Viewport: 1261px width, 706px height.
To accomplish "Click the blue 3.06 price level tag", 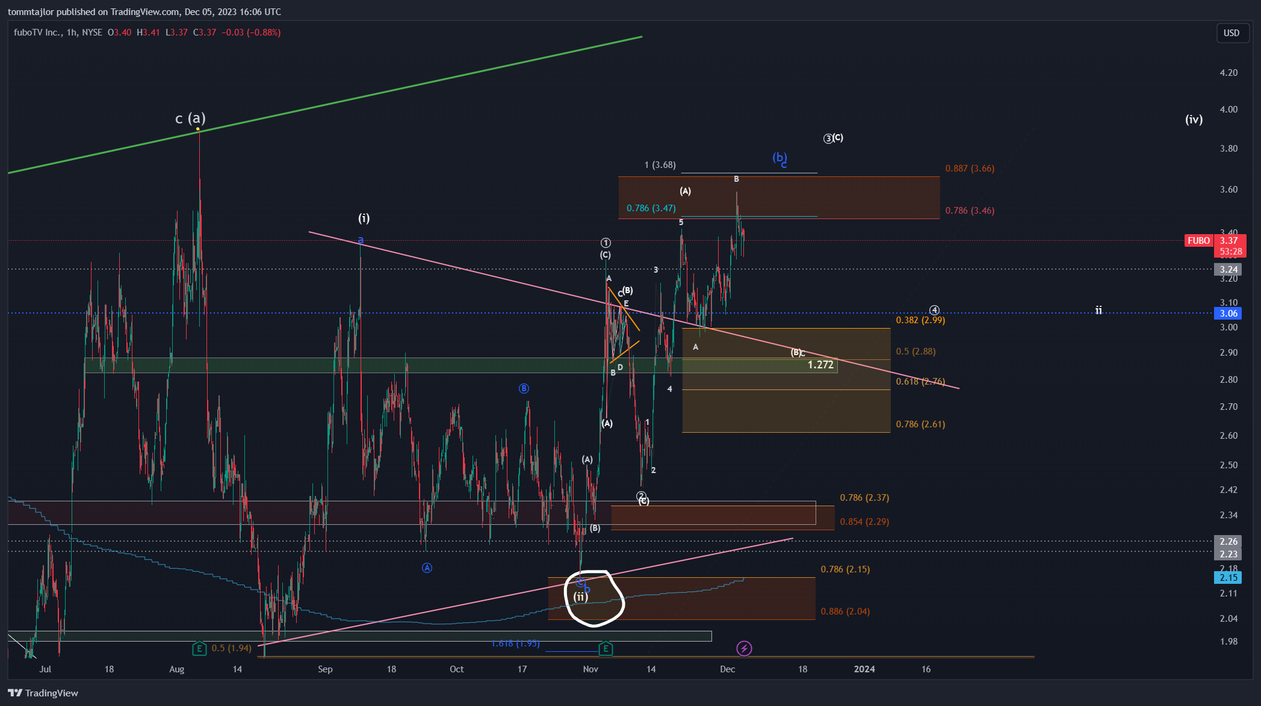I will click(1228, 313).
